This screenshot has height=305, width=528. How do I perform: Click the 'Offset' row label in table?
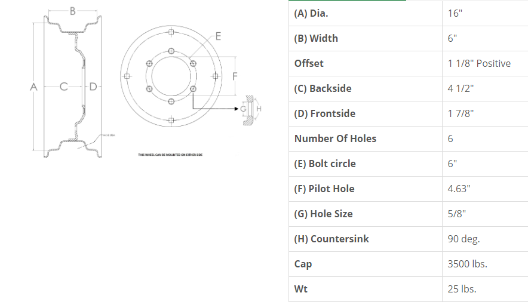pos(309,63)
